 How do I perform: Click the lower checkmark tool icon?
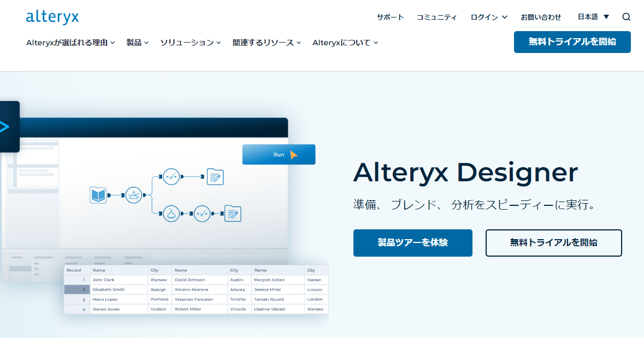pyautogui.click(x=202, y=214)
